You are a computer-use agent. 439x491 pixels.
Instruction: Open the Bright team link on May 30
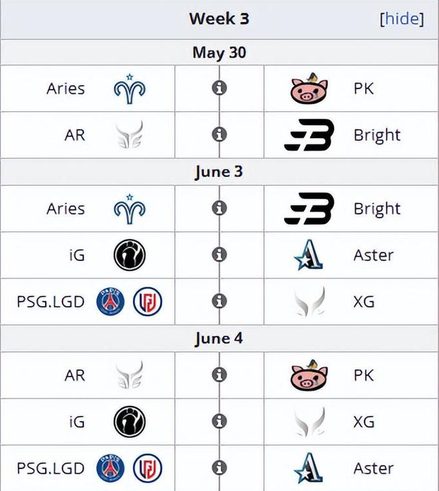point(377,135)
